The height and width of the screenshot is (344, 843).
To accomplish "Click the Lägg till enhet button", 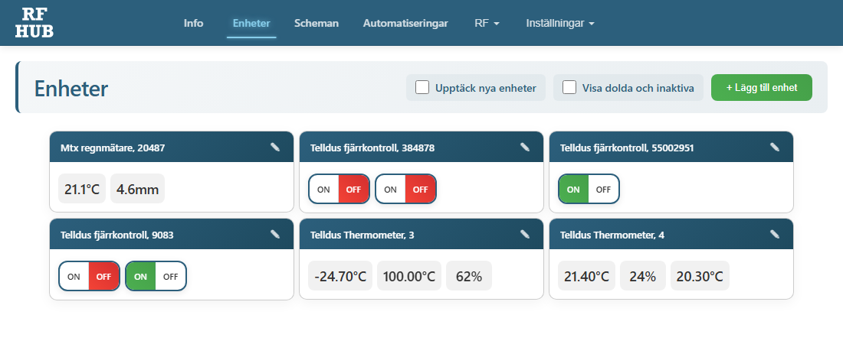I will (761, 87).
